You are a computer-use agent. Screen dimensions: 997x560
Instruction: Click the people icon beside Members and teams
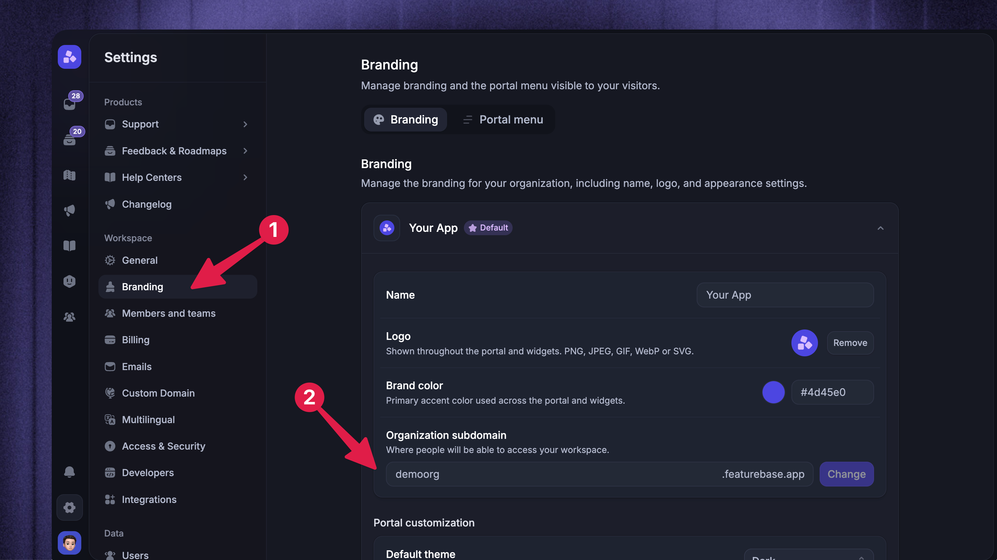click(110, 313)
